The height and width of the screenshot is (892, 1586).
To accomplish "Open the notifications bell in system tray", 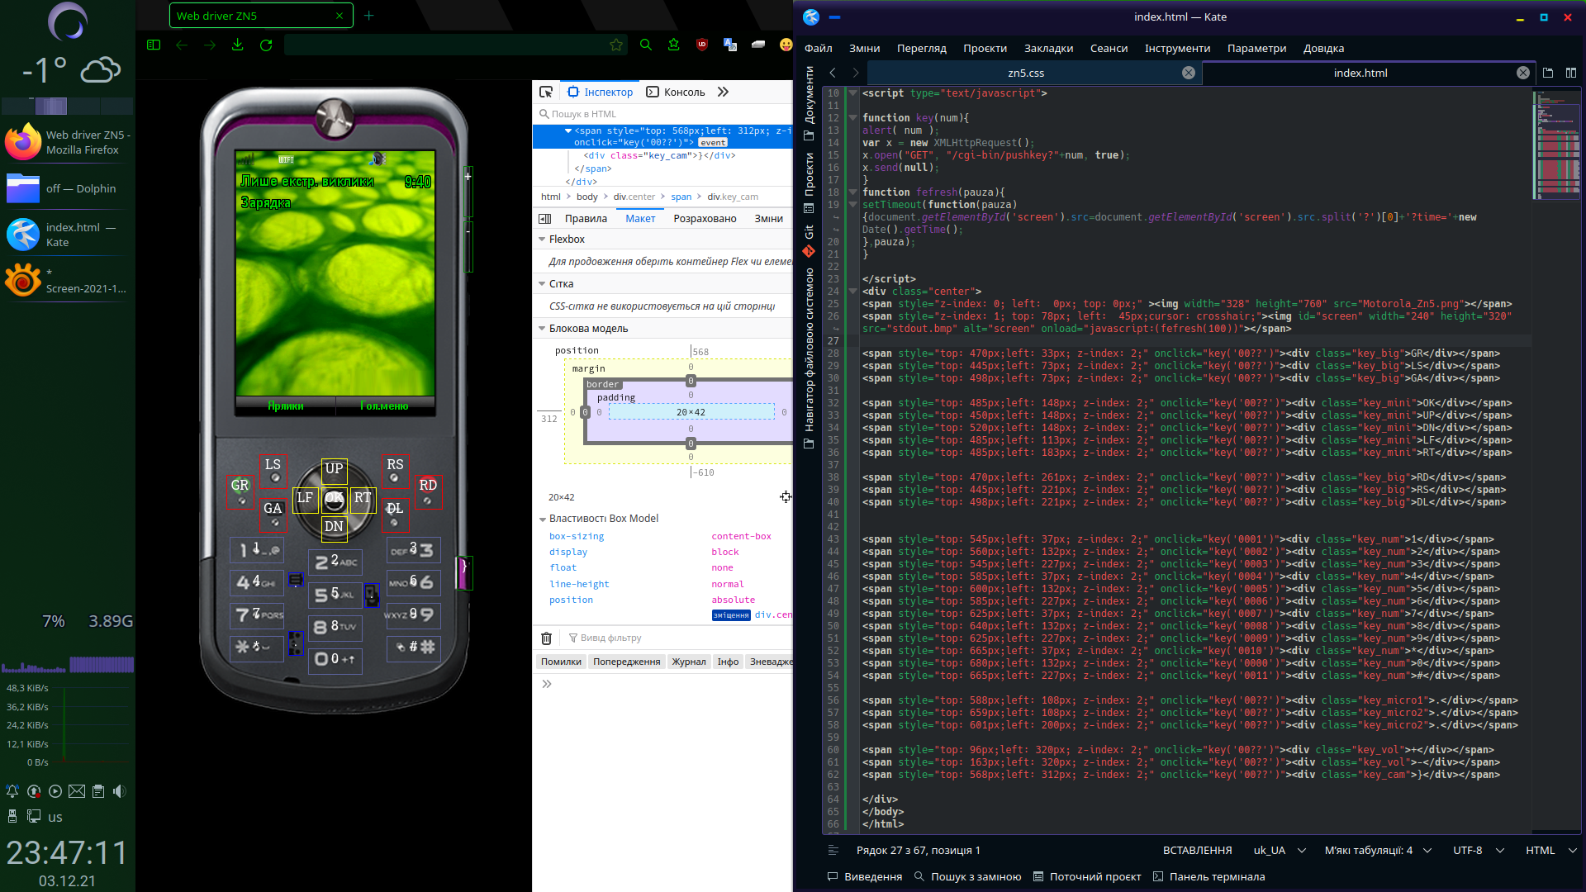I will pyautogui.click(x=12, y=791).
